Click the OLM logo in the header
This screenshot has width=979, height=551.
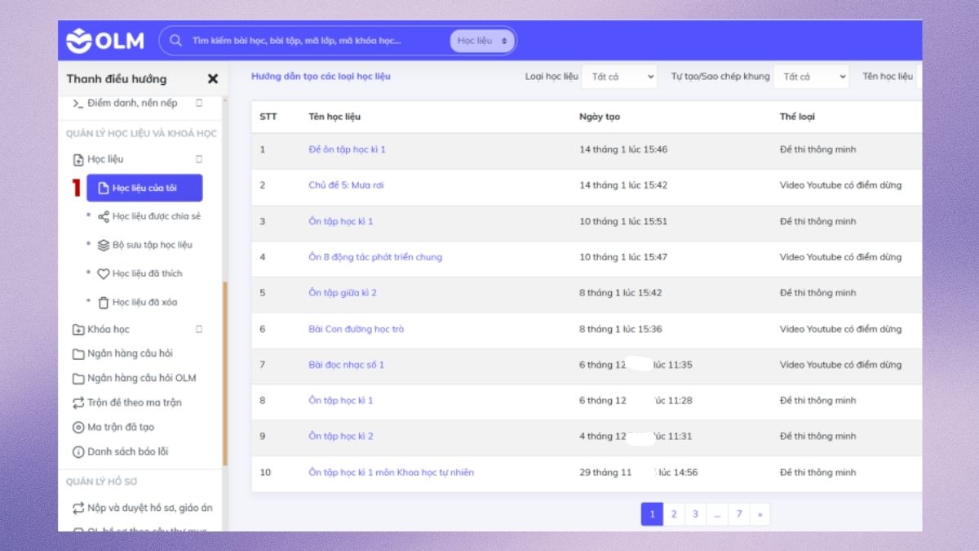point(105,40)
